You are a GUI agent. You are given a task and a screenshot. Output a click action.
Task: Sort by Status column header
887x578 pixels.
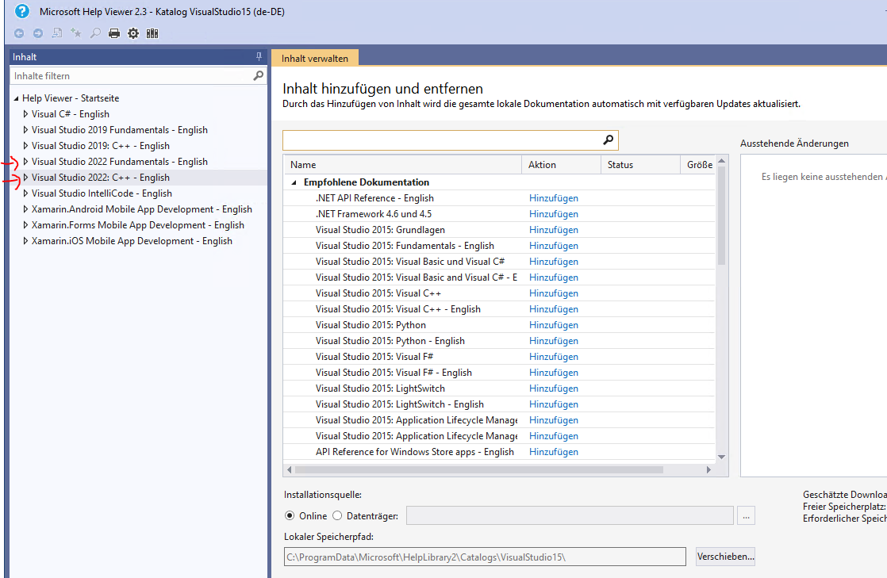(640, 165)
